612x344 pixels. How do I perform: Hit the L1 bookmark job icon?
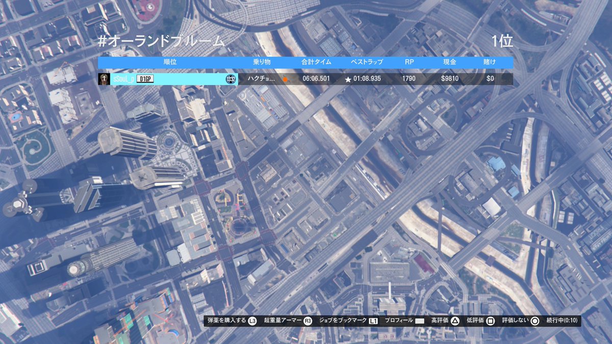click(373, 321)
